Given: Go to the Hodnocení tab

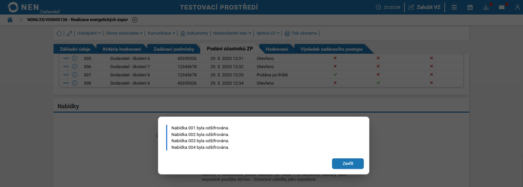Looking at the screenshot, I should [277, 49].
